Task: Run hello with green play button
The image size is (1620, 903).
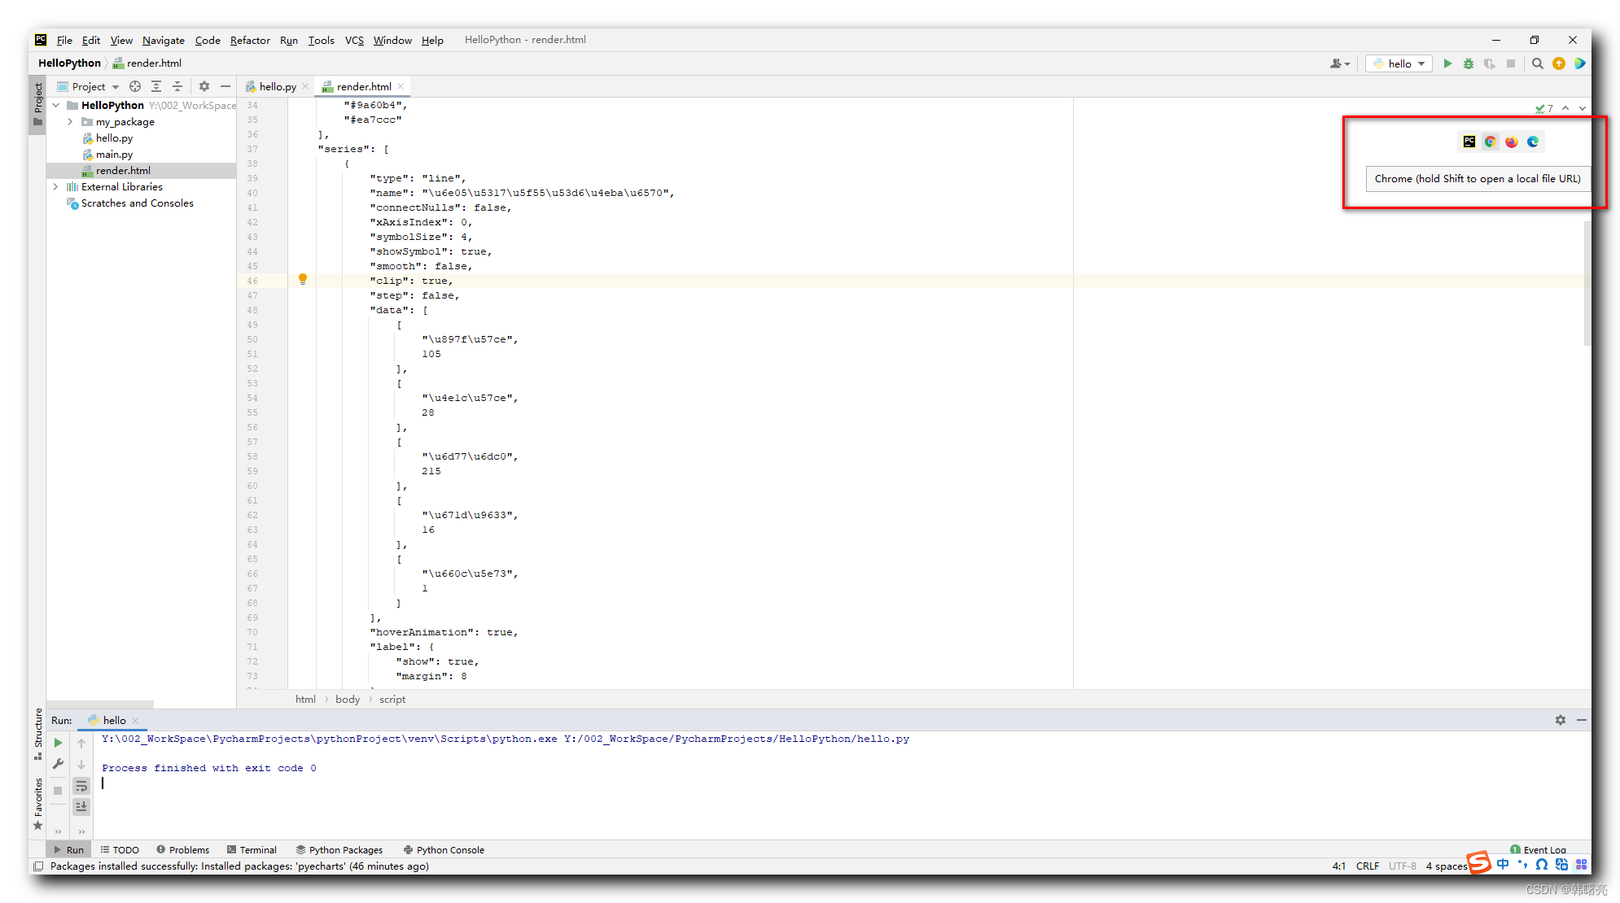Action: 1447,63
